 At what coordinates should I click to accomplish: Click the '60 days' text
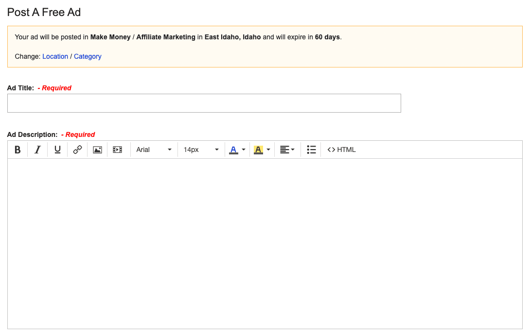coord(327,37)
